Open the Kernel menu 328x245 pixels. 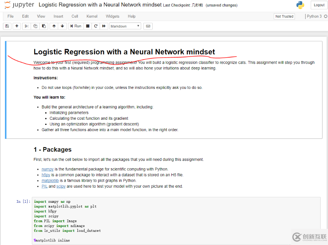point(92,16)
